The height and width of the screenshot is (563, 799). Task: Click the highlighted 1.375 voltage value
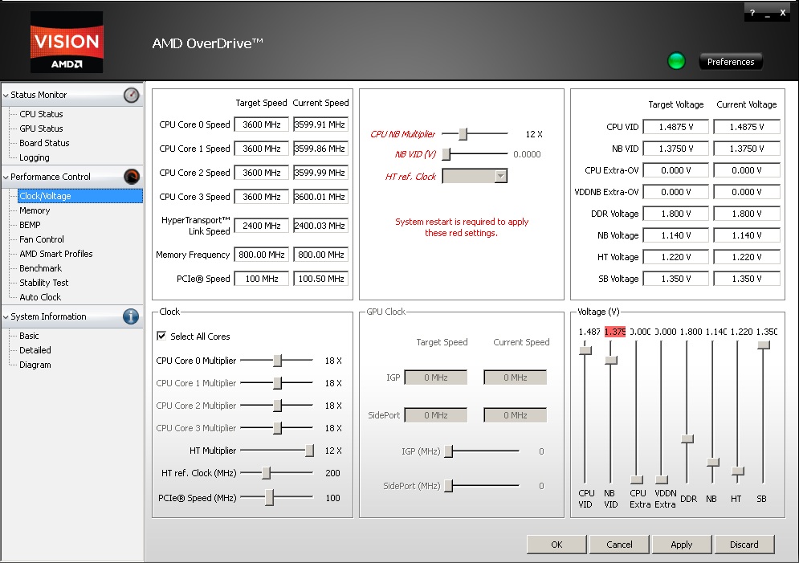(x=614, y=332)
